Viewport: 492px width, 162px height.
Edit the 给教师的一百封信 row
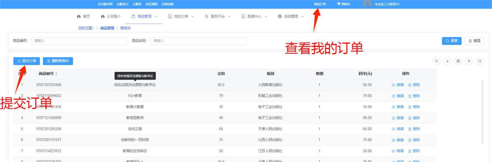click(x=398, y=140)
